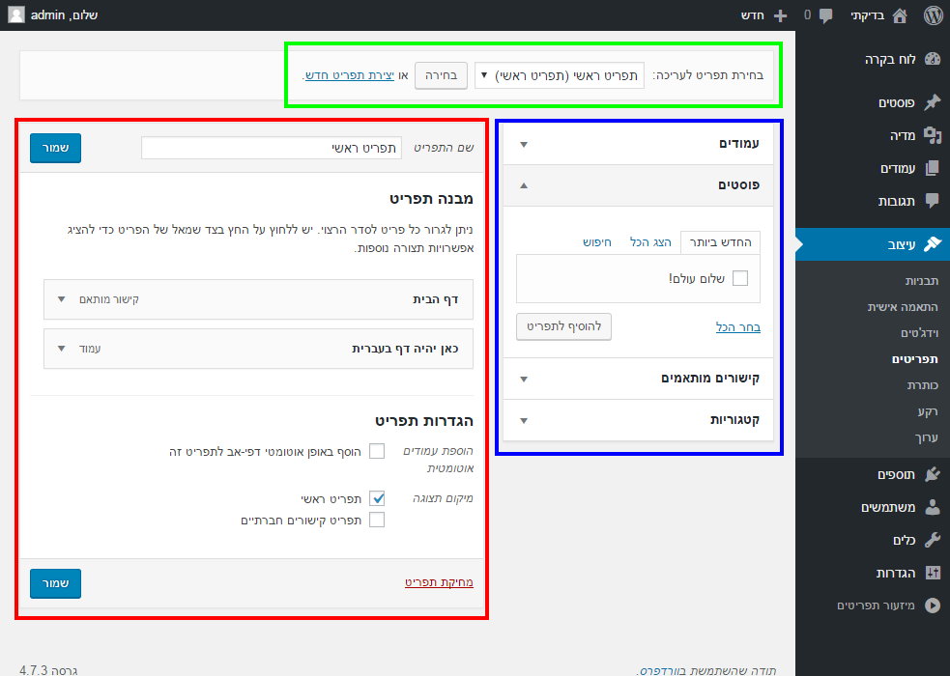Screen dimensions: 950x676
Task: Check the שלום עולם! post checkbox
Action: [739, 278]
